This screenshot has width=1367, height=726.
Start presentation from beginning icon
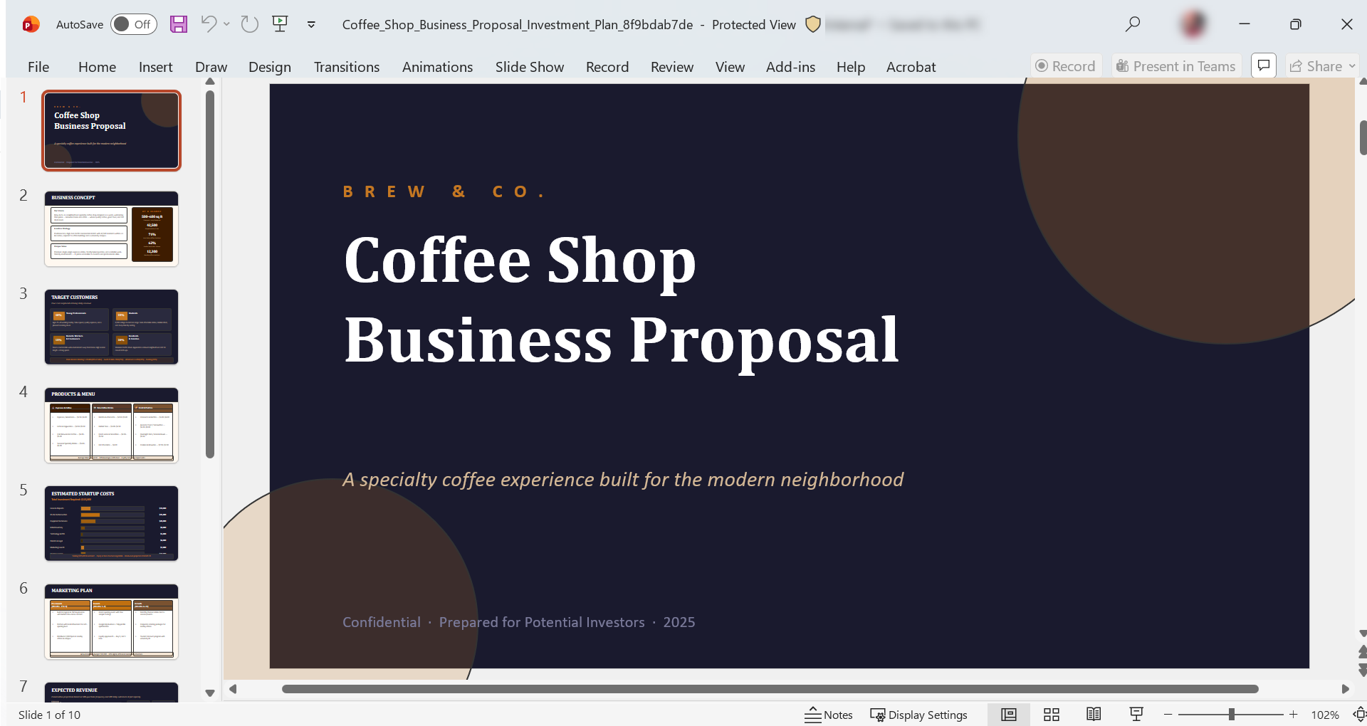tap(281, 24)
